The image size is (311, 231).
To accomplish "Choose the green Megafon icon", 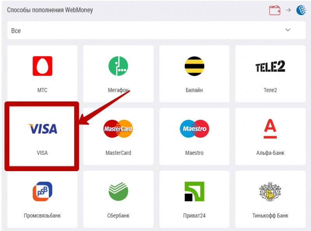I will pos(118,66).
